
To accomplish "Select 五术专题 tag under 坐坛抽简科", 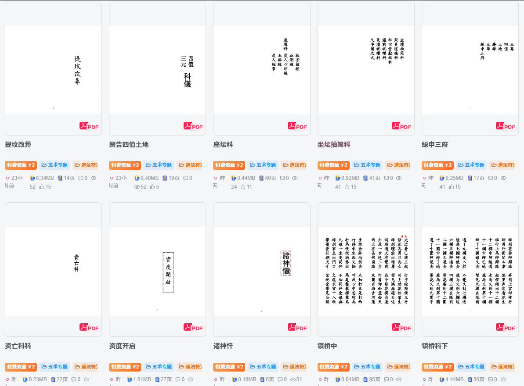I will pyautogui.click(x=367, y=165).
